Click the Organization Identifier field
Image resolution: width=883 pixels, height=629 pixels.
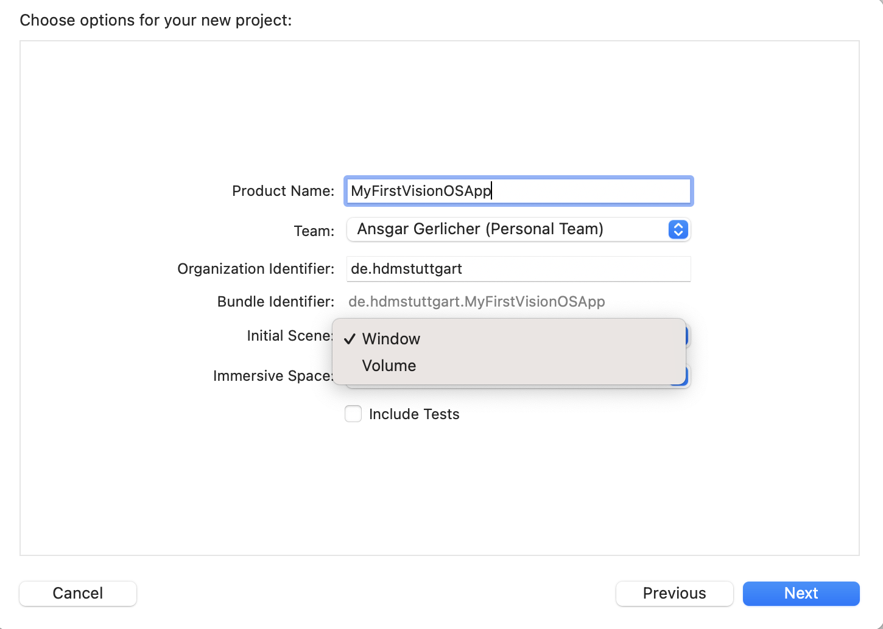[518, 269]
